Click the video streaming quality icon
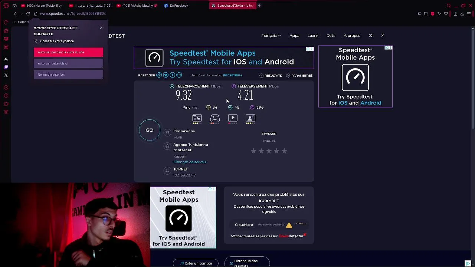The height and width of the screenshot is (267, 475). (x=233, y=119)
